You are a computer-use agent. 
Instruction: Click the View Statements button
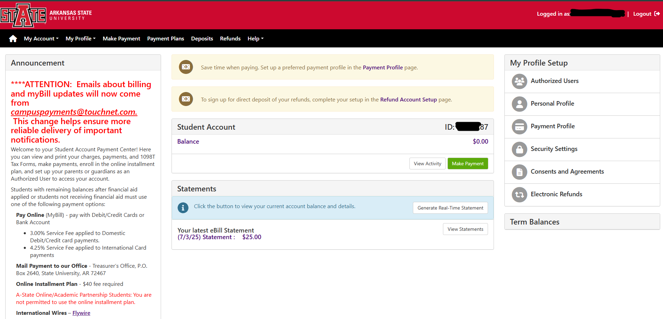coord(465,229)
